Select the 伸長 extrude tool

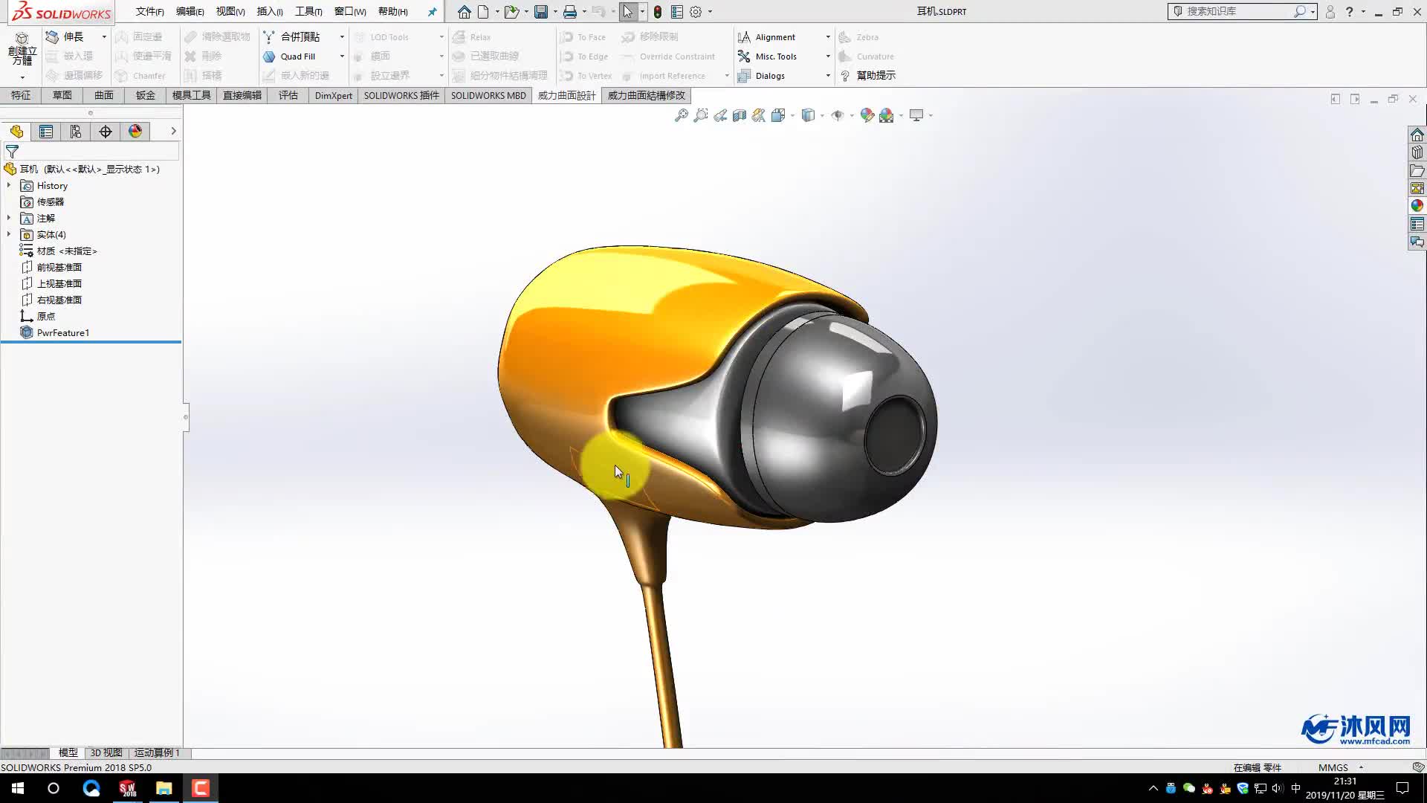(x=65, y=36)
